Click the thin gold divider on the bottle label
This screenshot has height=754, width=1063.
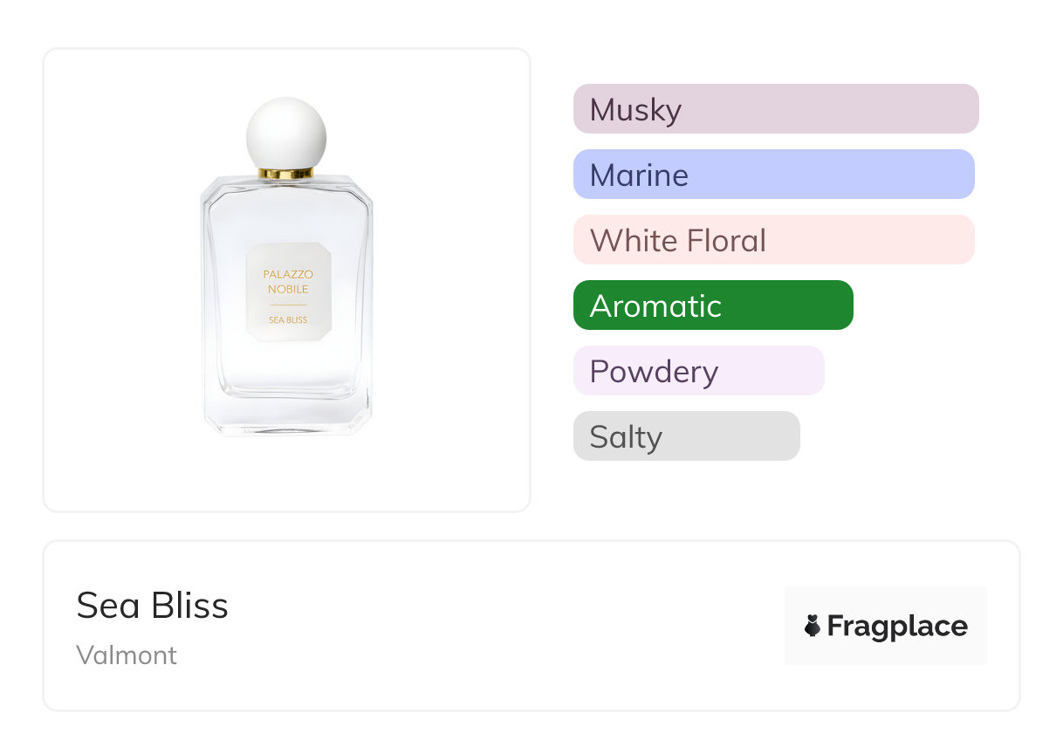[288, 305]
